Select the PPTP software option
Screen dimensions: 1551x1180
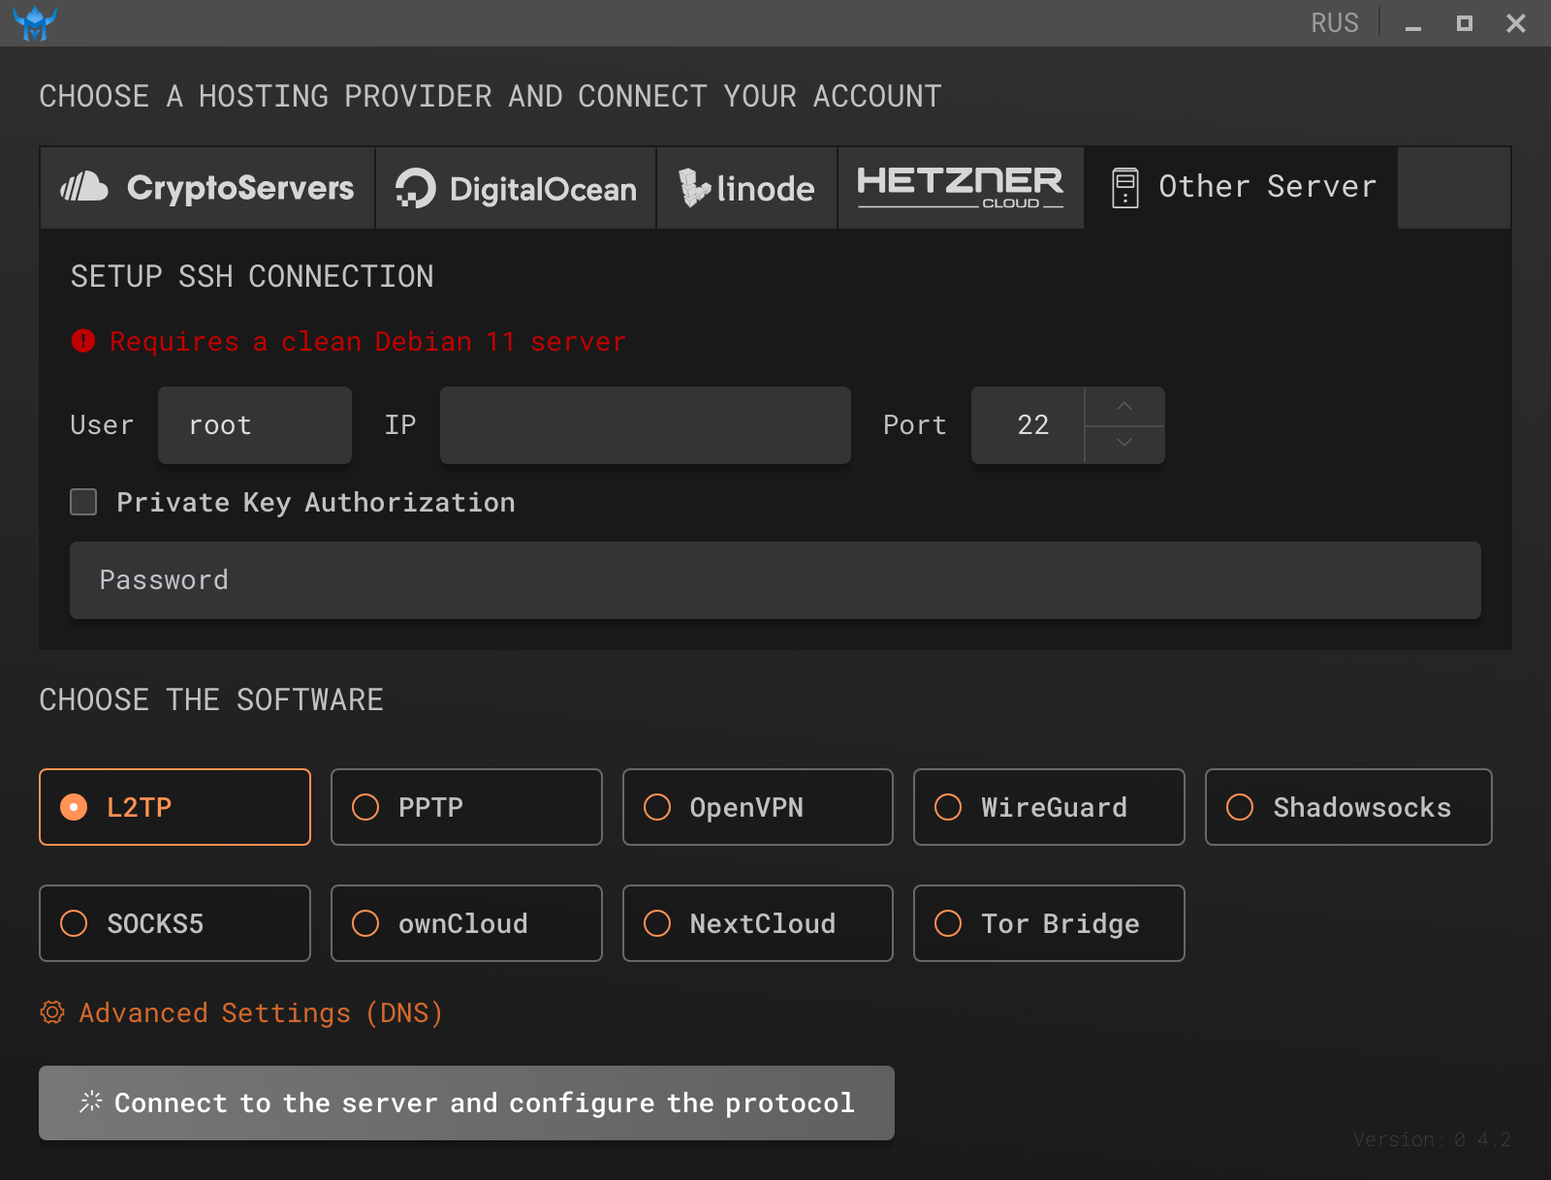[466, 807]
